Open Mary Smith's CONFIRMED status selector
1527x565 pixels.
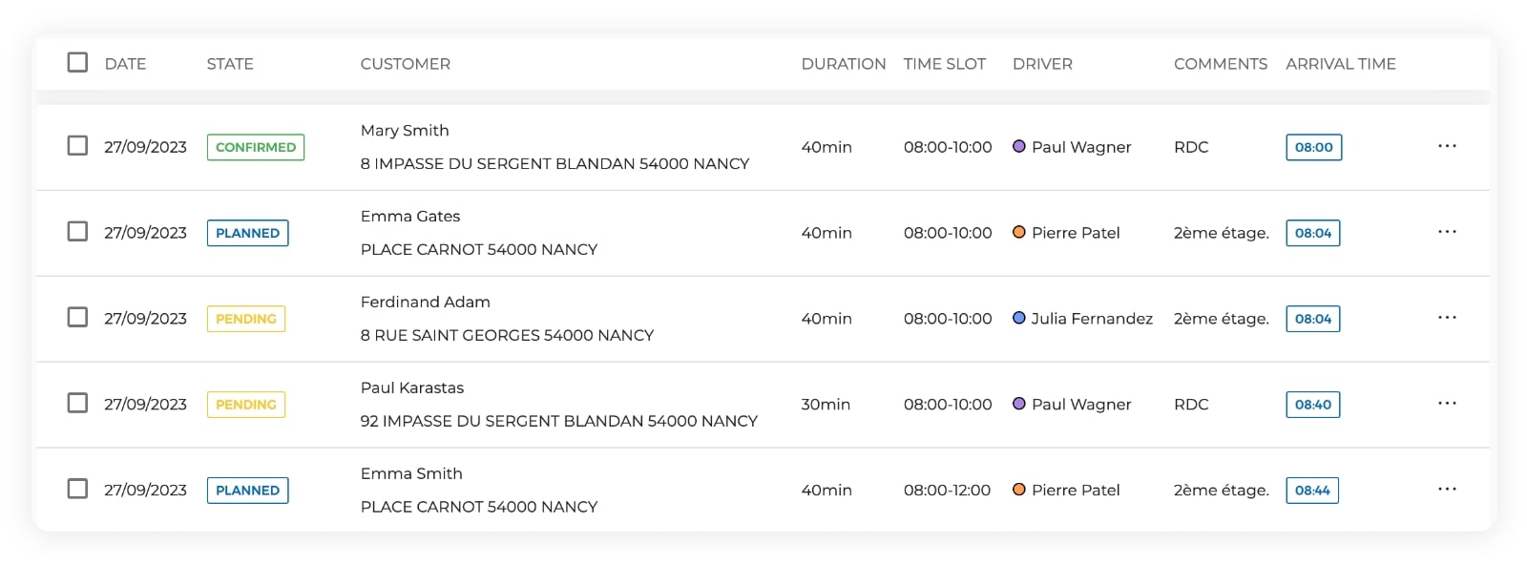[255, 147]
